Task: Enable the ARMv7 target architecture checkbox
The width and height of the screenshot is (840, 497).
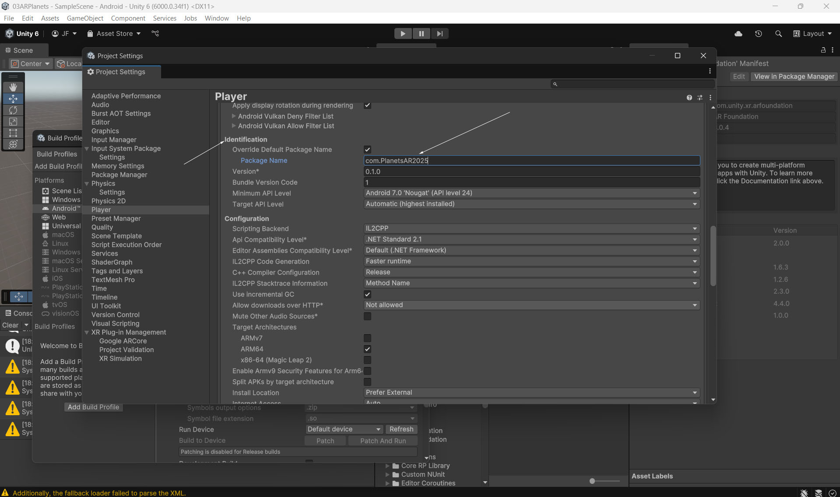Action: [x=367, y=338]
